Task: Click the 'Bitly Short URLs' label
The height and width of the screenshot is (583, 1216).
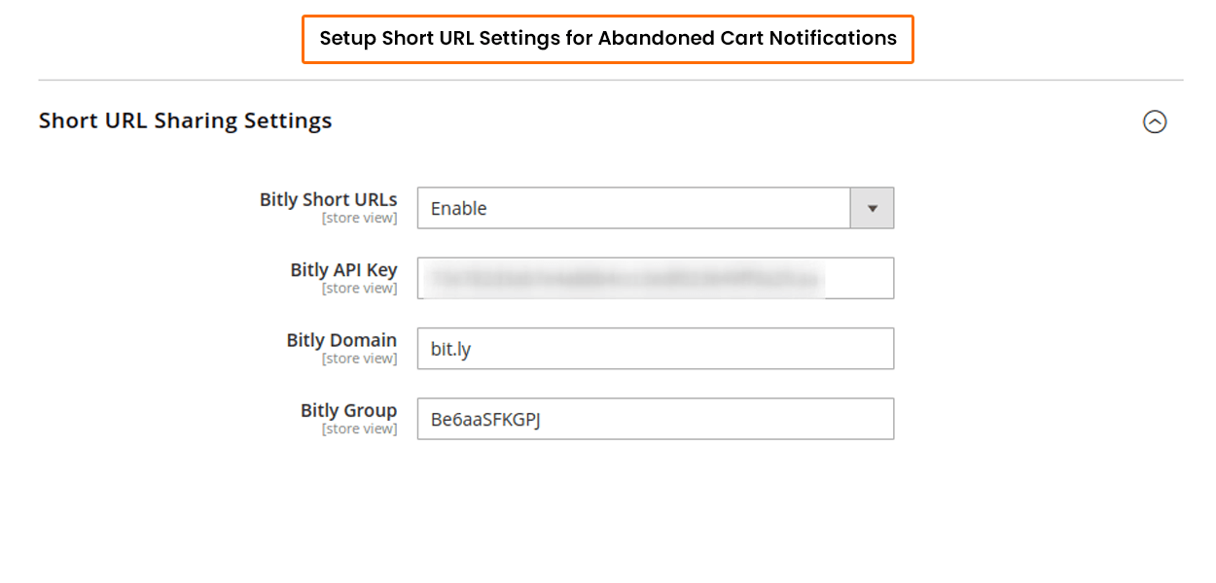Action: click(328, 199)
